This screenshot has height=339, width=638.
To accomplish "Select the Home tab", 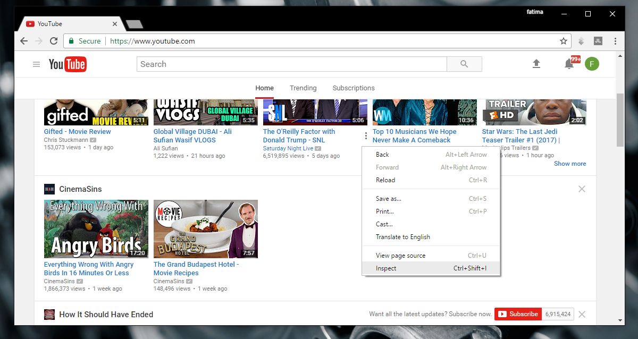I will (x=264, y=88).
